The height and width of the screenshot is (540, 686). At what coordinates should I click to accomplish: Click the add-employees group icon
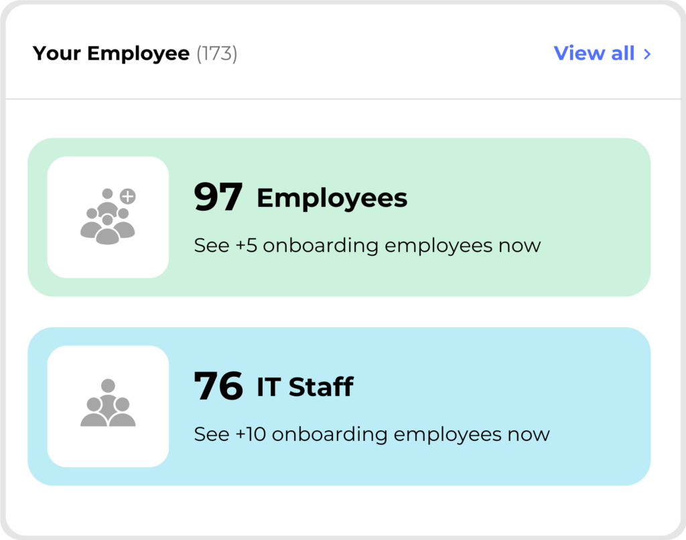[107, 218]
